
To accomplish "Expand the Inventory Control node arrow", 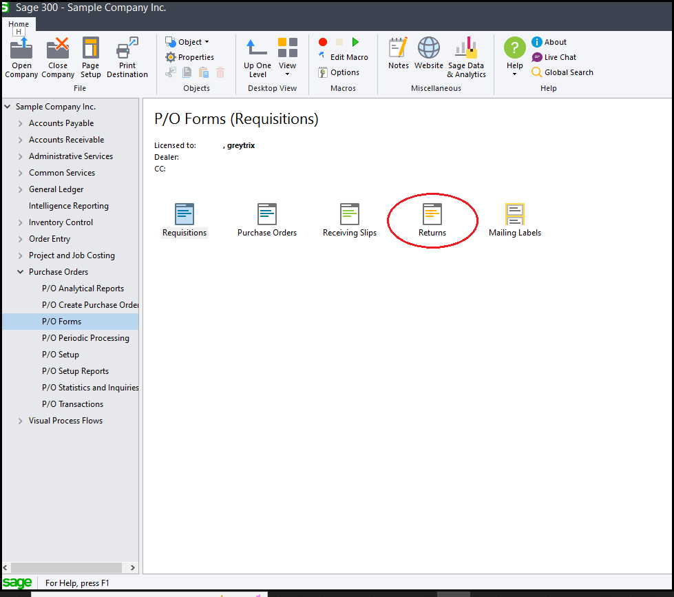I will click(20, 222).
